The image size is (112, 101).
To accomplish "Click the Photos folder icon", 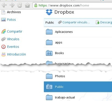I will pyautogui.click(x=49, y=76).
